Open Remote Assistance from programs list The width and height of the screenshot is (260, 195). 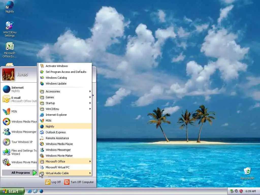tap(65, 138)
